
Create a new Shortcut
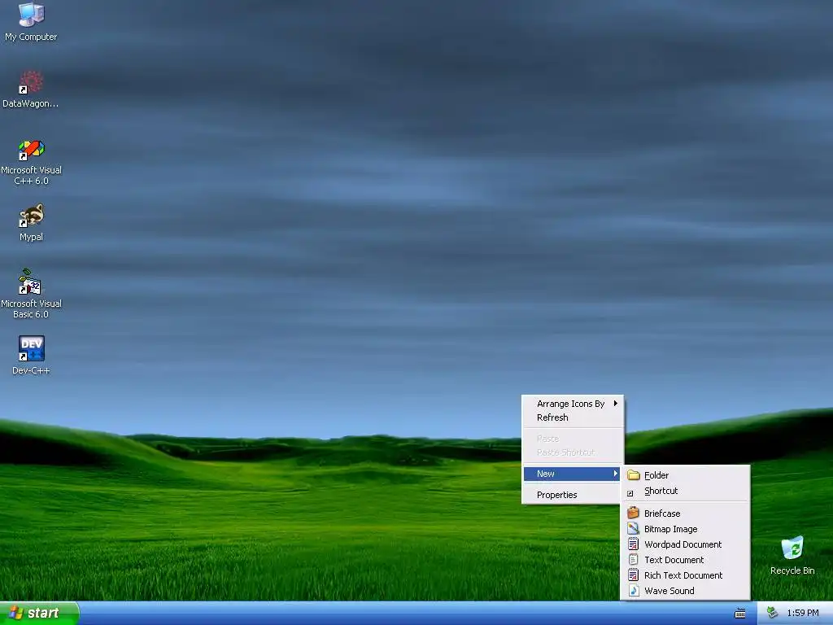click(685, 491)
